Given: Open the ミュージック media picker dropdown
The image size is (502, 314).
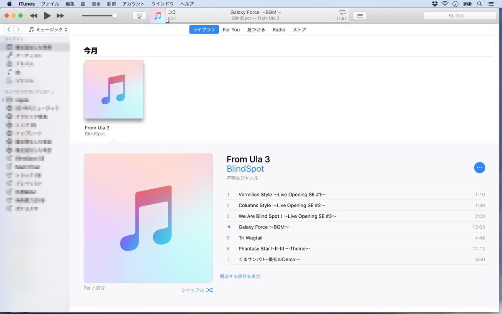Looking at the screenshot, I should pos(47,30).
